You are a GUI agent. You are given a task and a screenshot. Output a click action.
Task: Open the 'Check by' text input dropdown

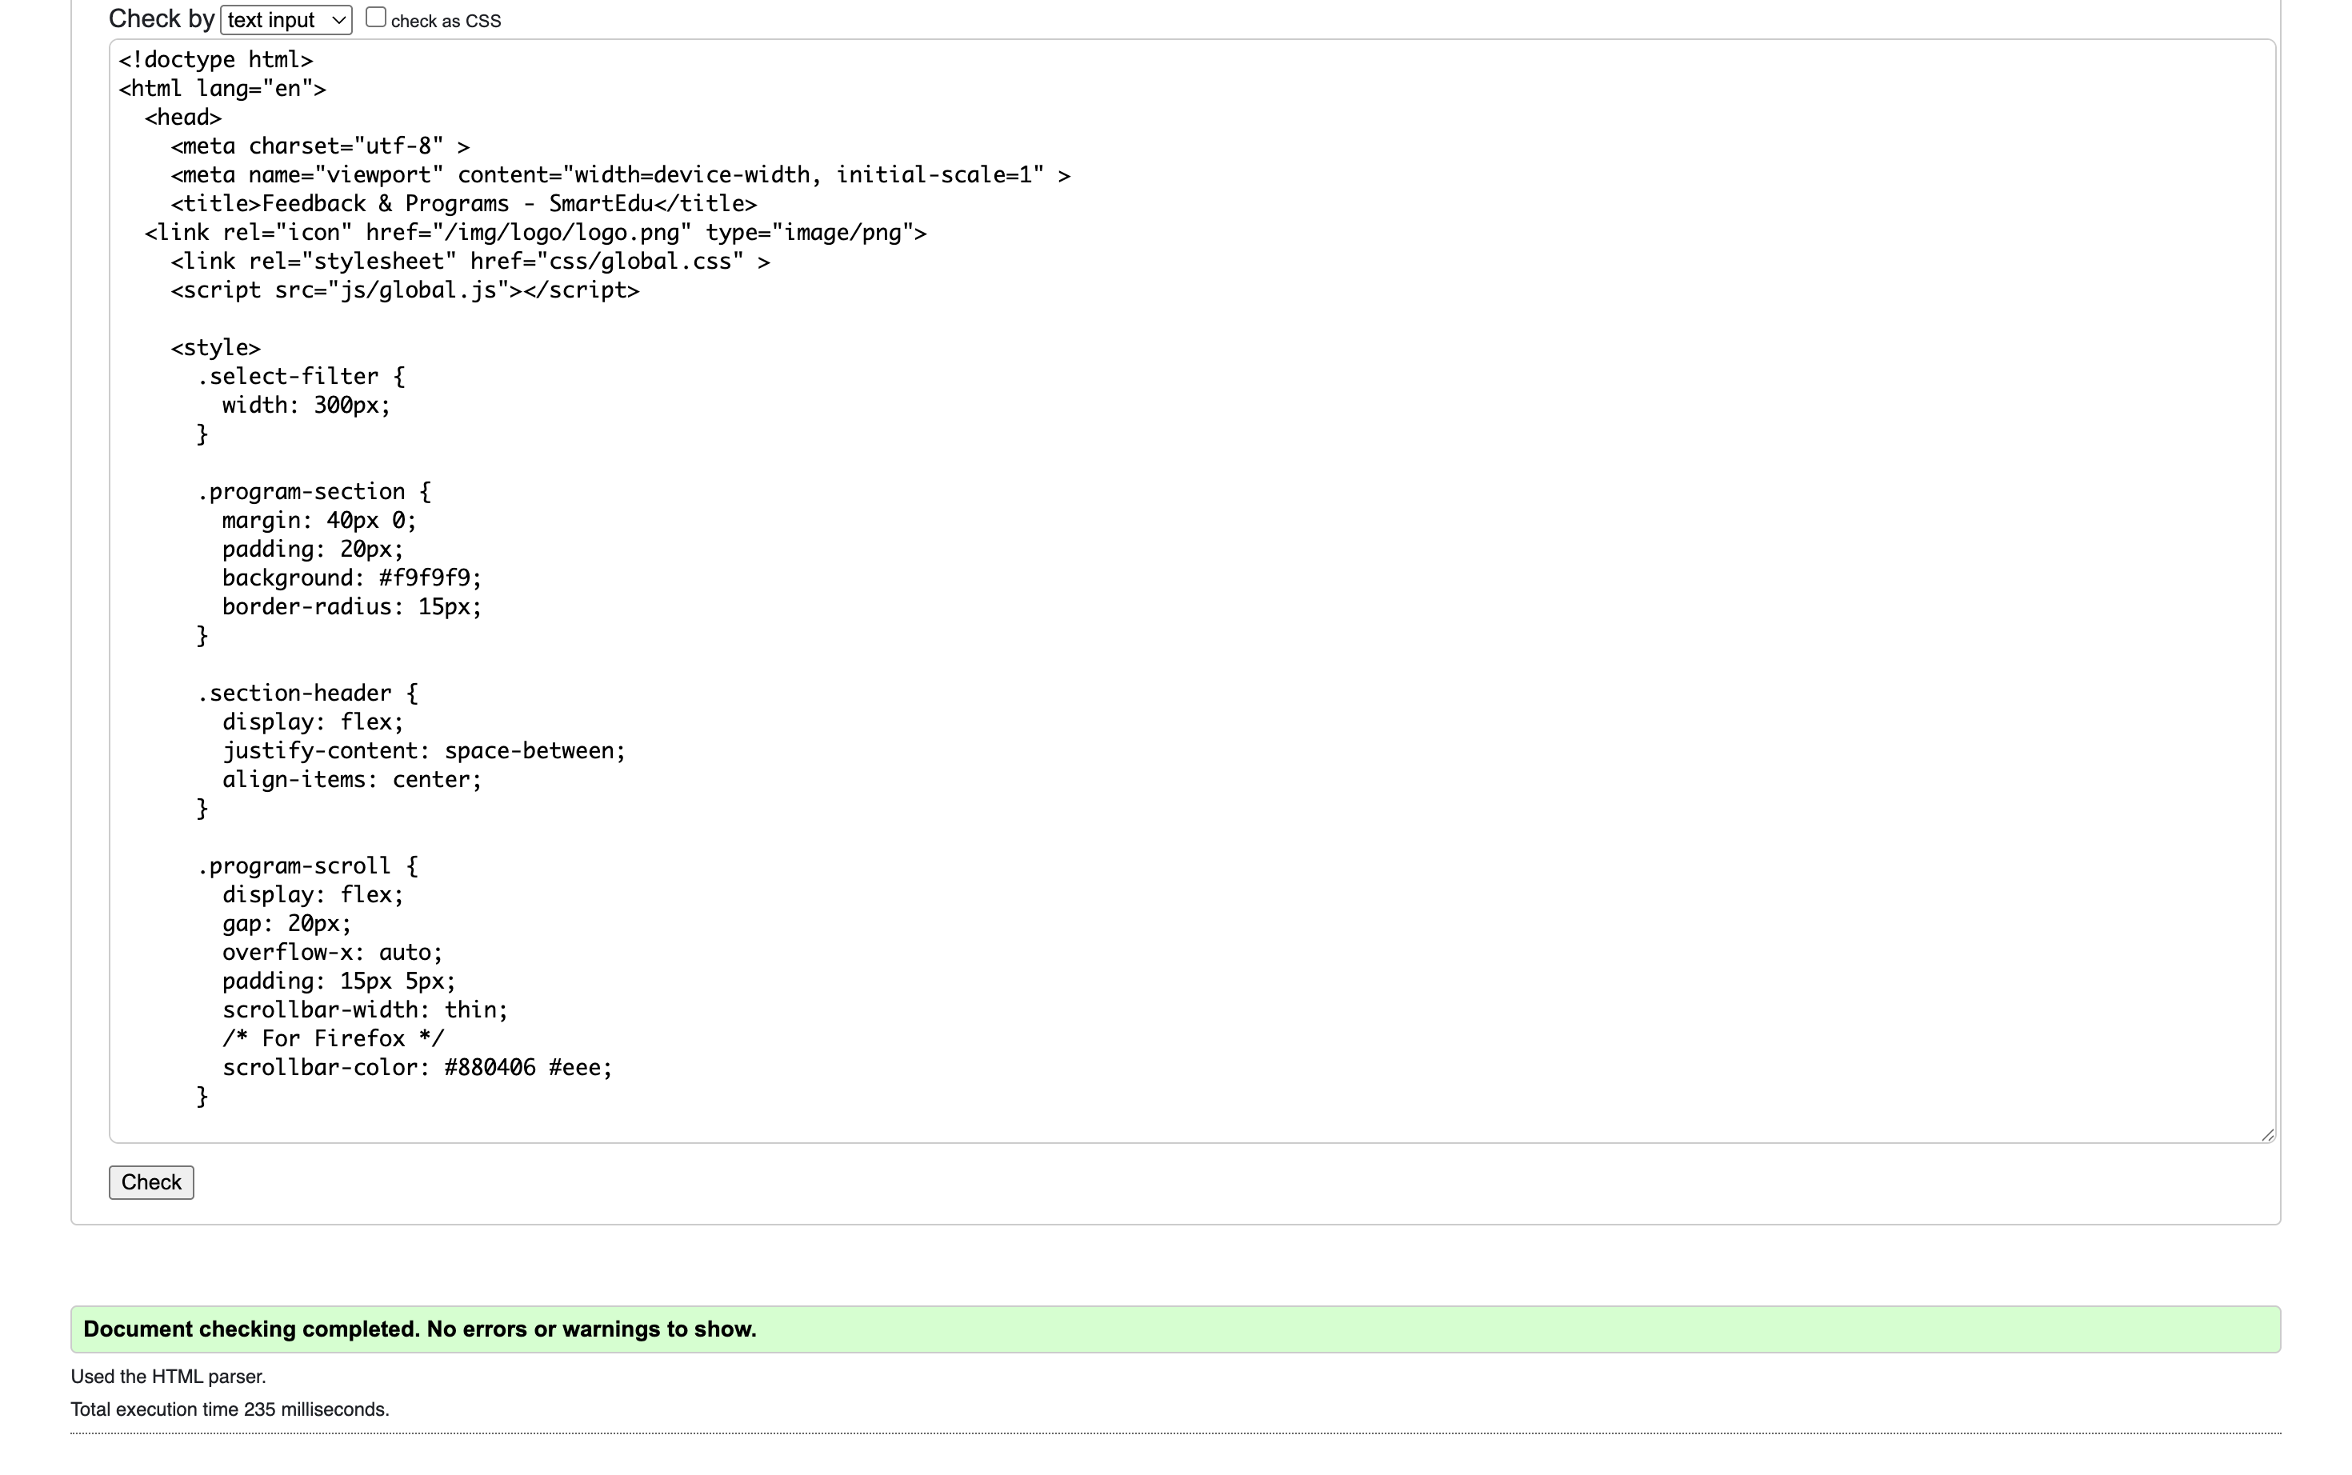(x=285, y=19)
